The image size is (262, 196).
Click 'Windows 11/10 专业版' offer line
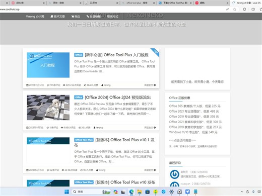[x=193, y=132]
